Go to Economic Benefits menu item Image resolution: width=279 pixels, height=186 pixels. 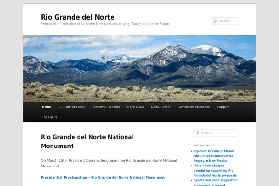click(106, 107)
